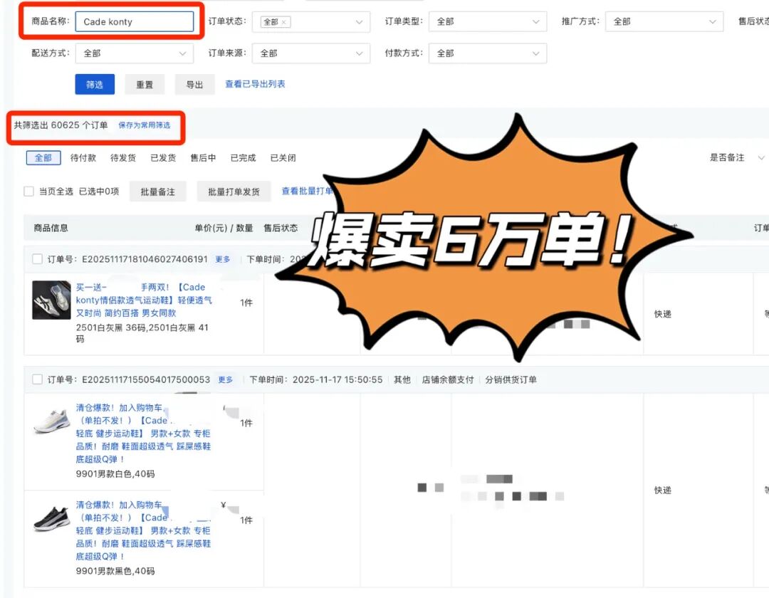The image size is (769, 598).
Task: Switch to the 售后中 tab
Action: coord(203,157)
